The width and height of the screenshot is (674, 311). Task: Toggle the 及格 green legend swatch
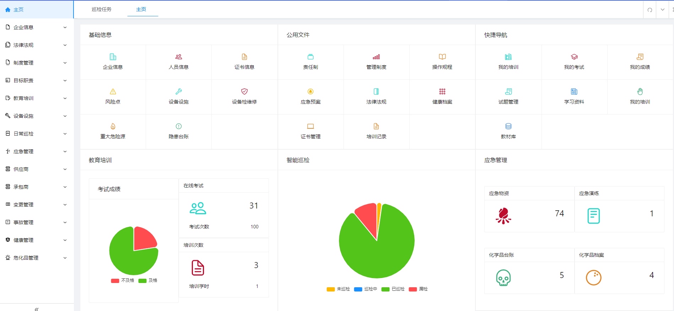[x=142, y=281]
